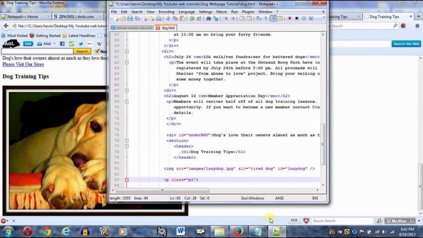Switch to the dog.html document tab

pyautogui.click(x=167, y=28)
